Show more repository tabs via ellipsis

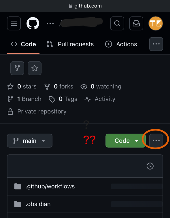156,44
